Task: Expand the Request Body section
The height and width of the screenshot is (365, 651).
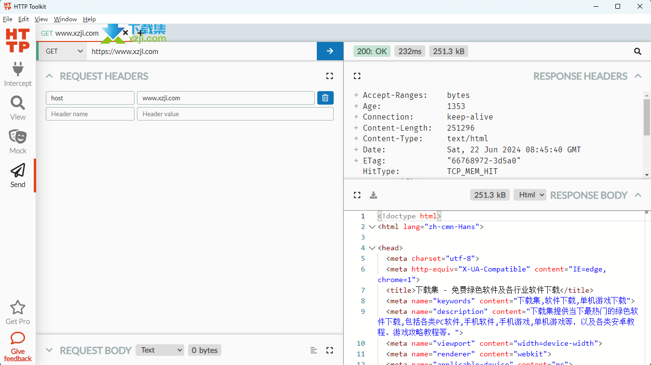Action: 49,351
